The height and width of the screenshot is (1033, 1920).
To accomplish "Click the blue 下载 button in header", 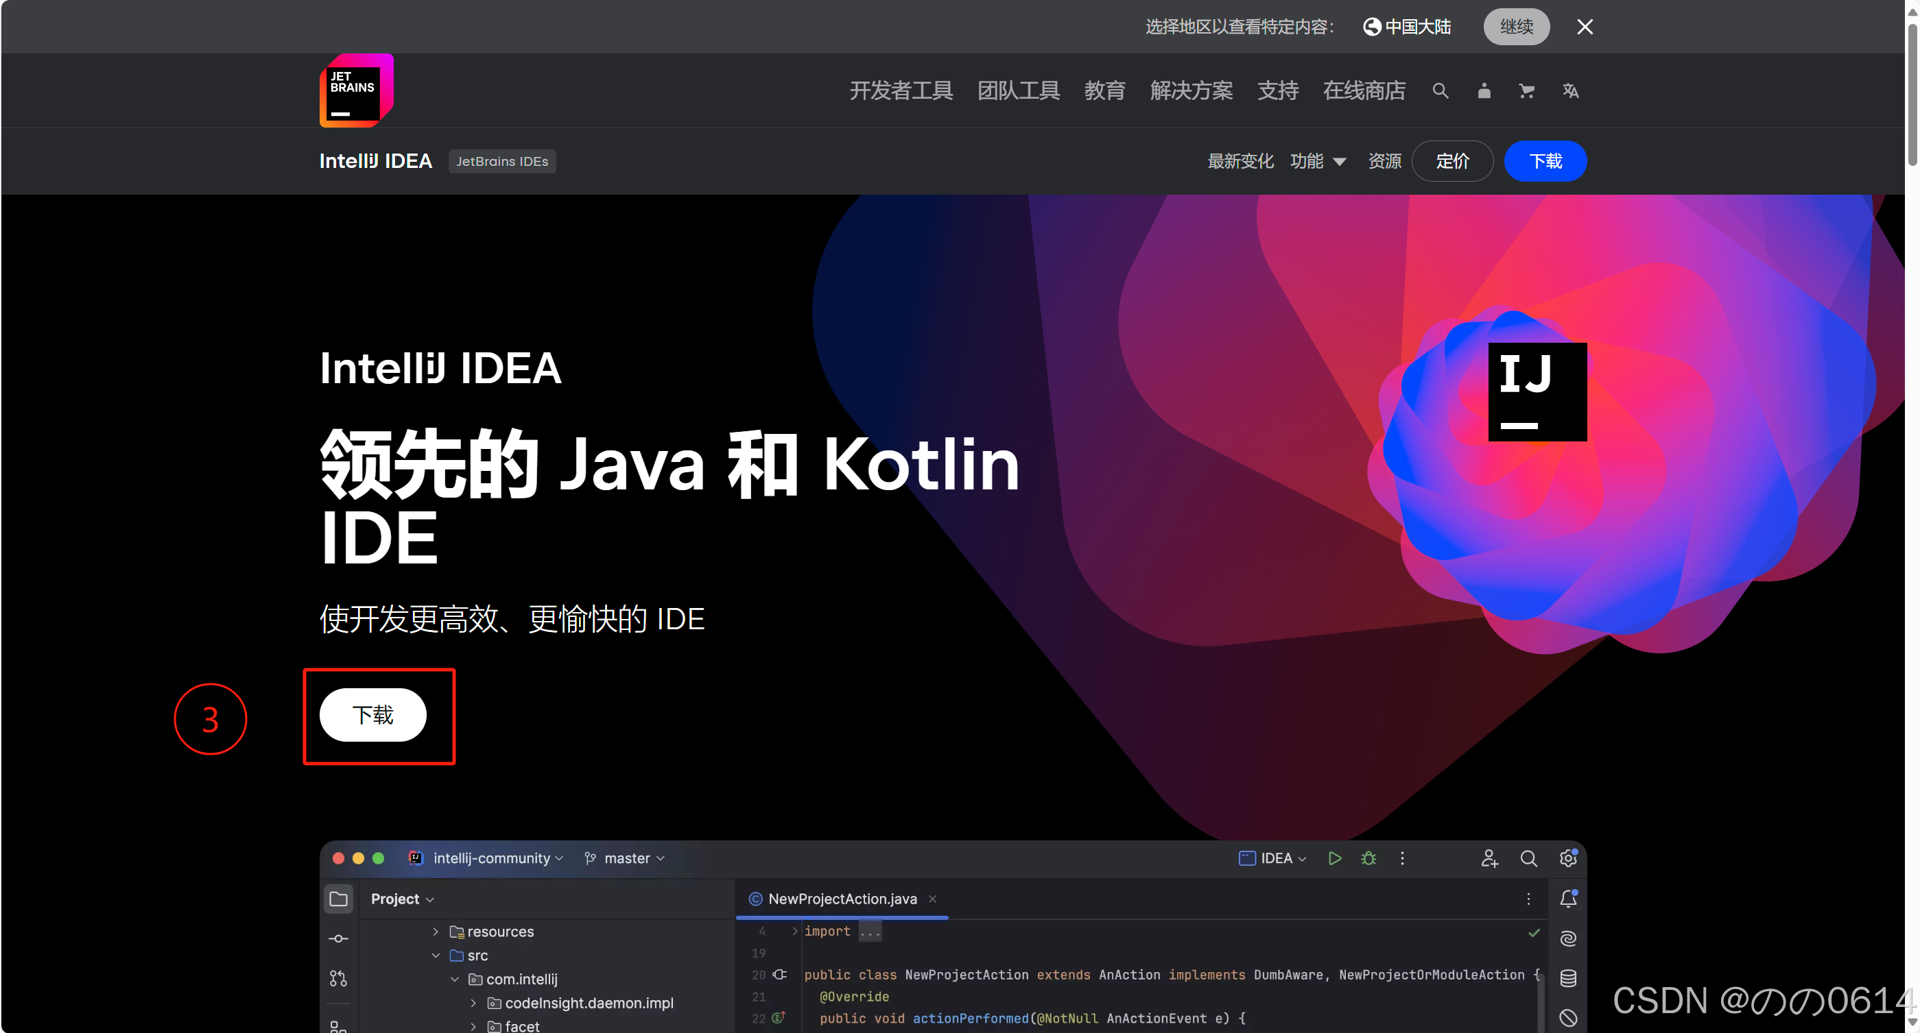I will (x=1545, y=161).
